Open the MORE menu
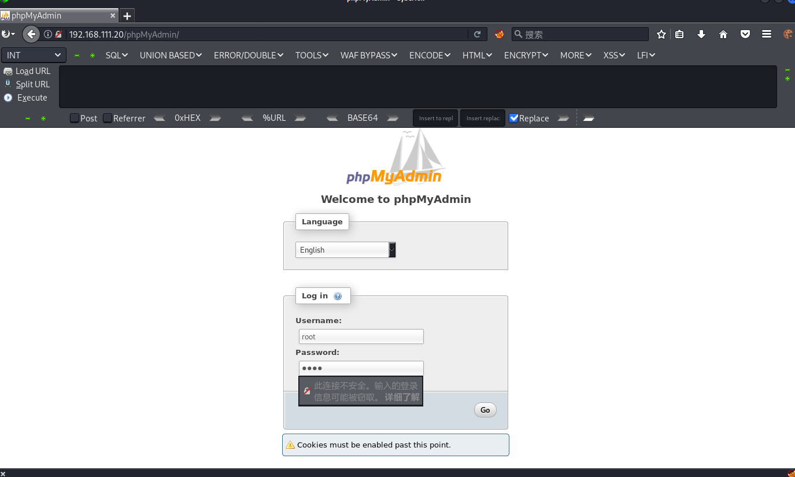This screenshot has height=477, width=795. pyautogui.click(x=576, y=55)
